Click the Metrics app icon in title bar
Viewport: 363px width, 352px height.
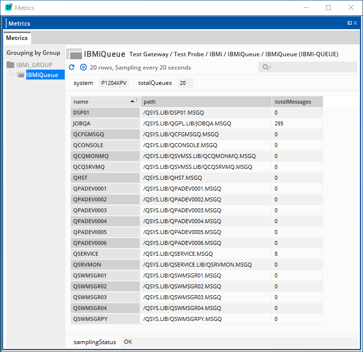click(8, 8)
